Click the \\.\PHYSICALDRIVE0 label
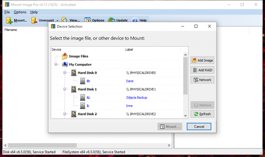Image resolution: width=265 pixels, height=157 pixels. click(141, 73)
